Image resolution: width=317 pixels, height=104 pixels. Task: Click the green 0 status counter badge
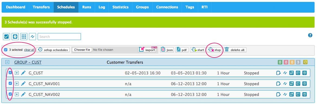pos(280,62)
